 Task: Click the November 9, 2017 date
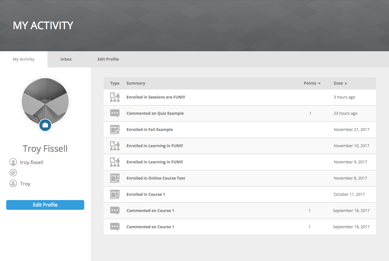(x=350, y=162)
